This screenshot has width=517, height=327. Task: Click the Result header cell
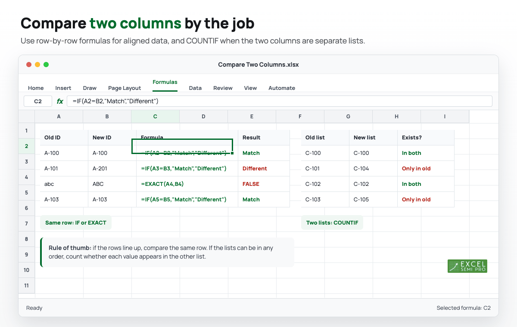click(x=264, y=138)
